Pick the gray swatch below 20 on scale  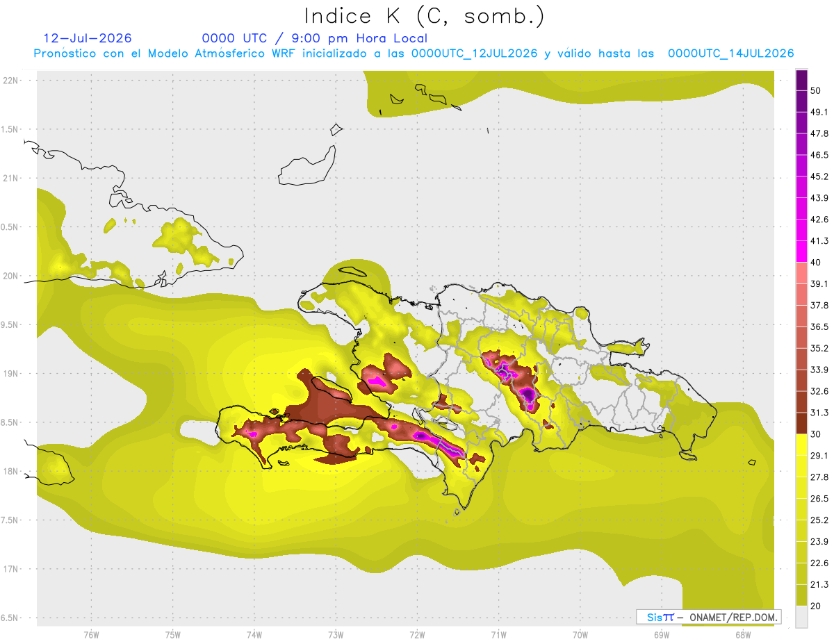[801, 616]
